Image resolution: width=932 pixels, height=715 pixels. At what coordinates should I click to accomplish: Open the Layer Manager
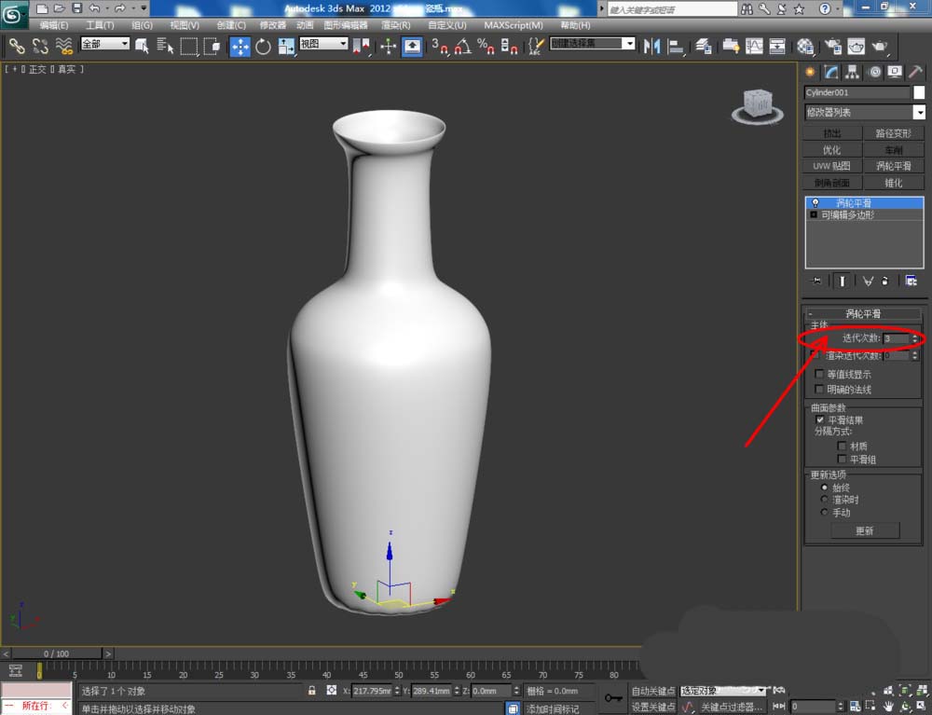click(x=703, y=46)
